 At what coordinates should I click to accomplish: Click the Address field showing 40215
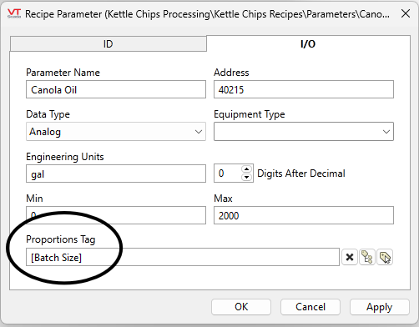304,89
